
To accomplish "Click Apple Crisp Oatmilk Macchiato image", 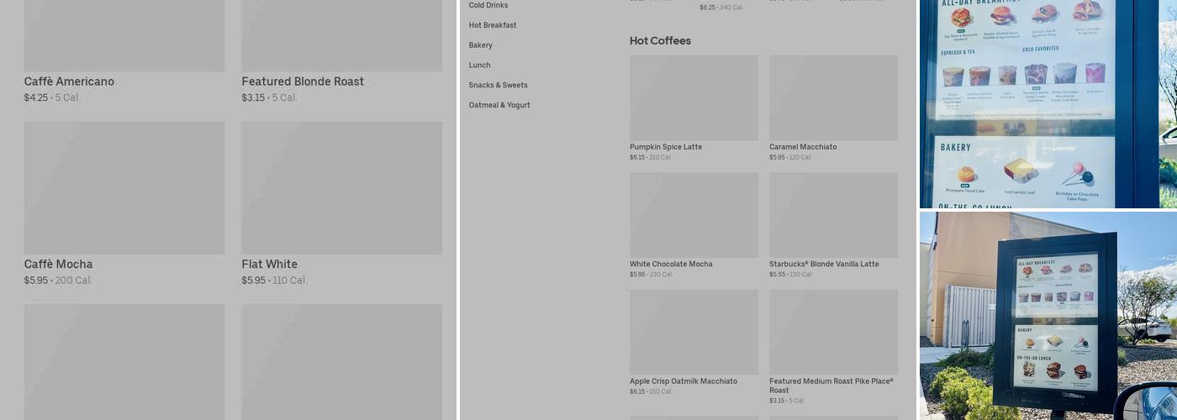I will pyautogui.click(x=694, y=333).
